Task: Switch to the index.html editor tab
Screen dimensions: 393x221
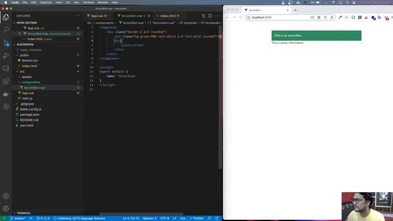Action: coord(168,16)
